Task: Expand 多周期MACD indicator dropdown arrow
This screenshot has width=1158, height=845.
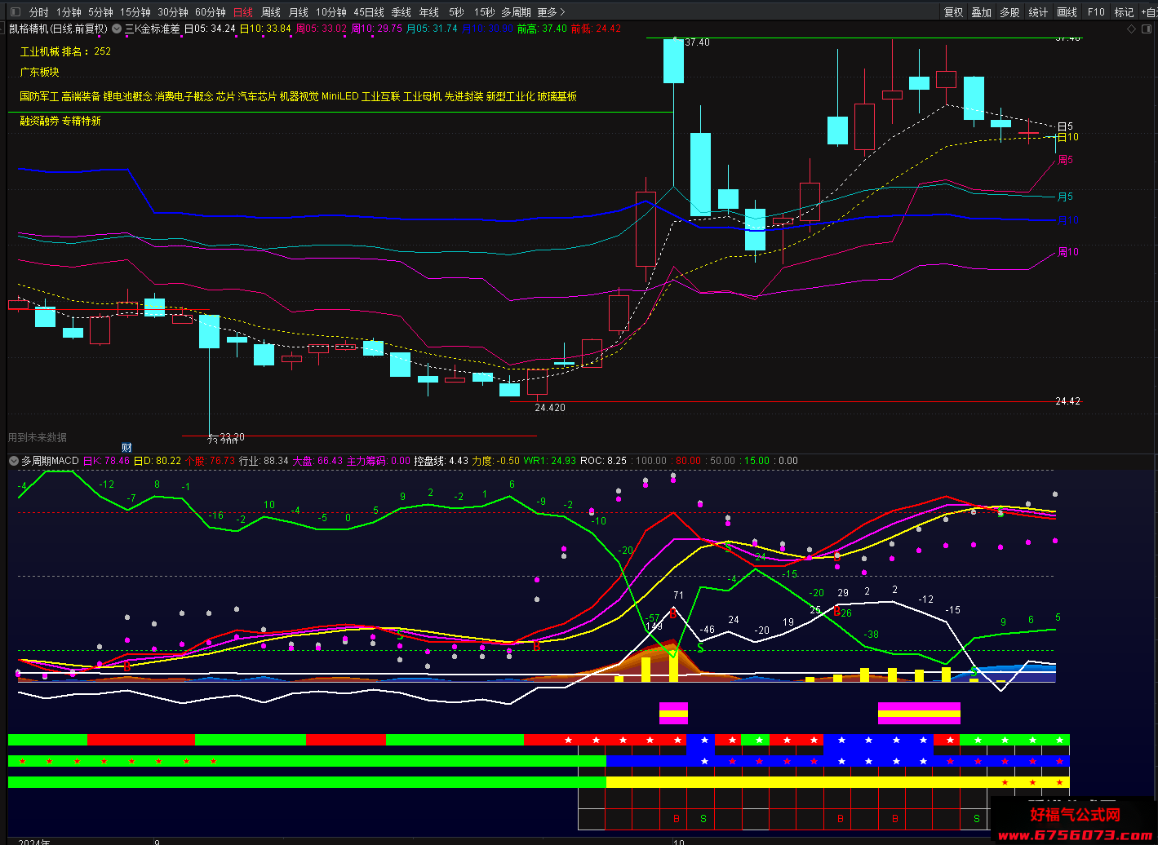Action: click(14, 461)
